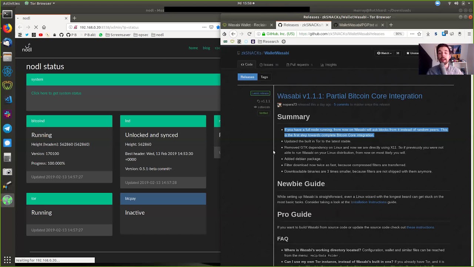Viewport: 474px width, 267px height.
Task: Open a new tab in Tor Browser
Action: (x=391, y=25)
